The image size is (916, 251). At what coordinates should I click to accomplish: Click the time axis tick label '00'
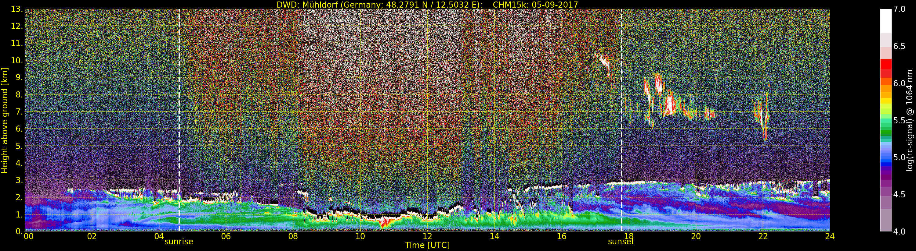pyautogui.click(x=28, y=236)
